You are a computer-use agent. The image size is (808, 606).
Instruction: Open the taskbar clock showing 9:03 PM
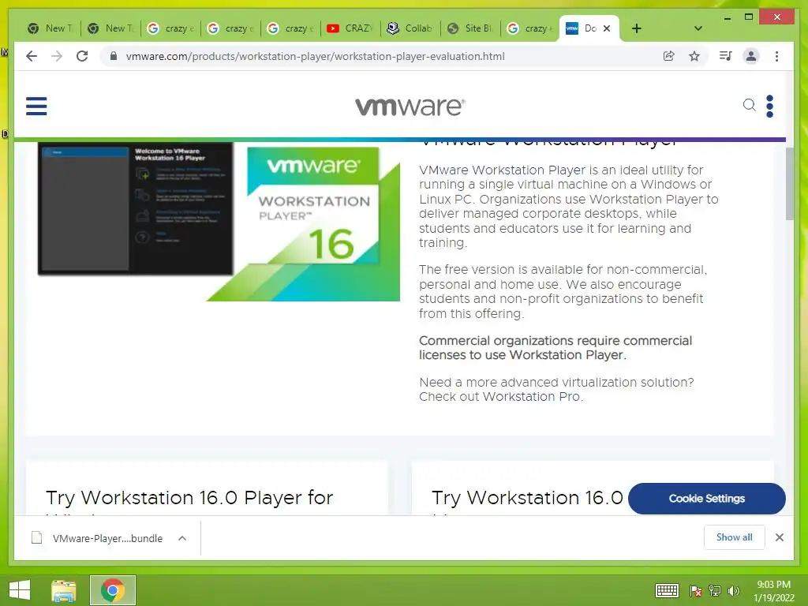click(774, 591)
